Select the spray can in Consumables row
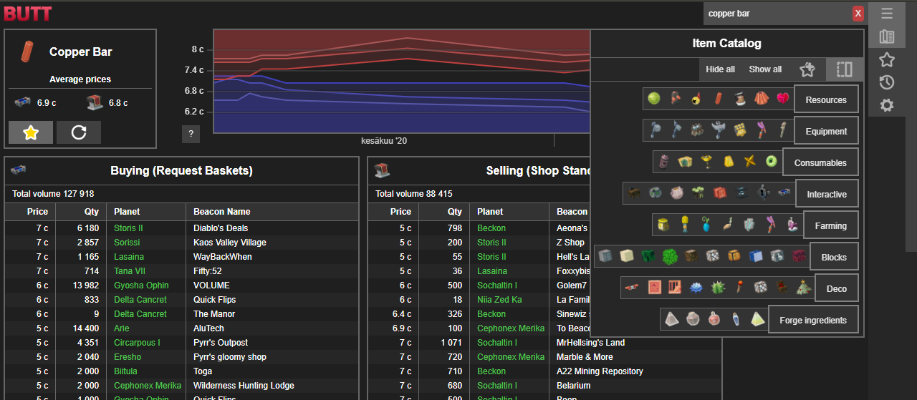The width and height of the screenshot is (917, 400). pyautogui.click(x=664, y=161)
